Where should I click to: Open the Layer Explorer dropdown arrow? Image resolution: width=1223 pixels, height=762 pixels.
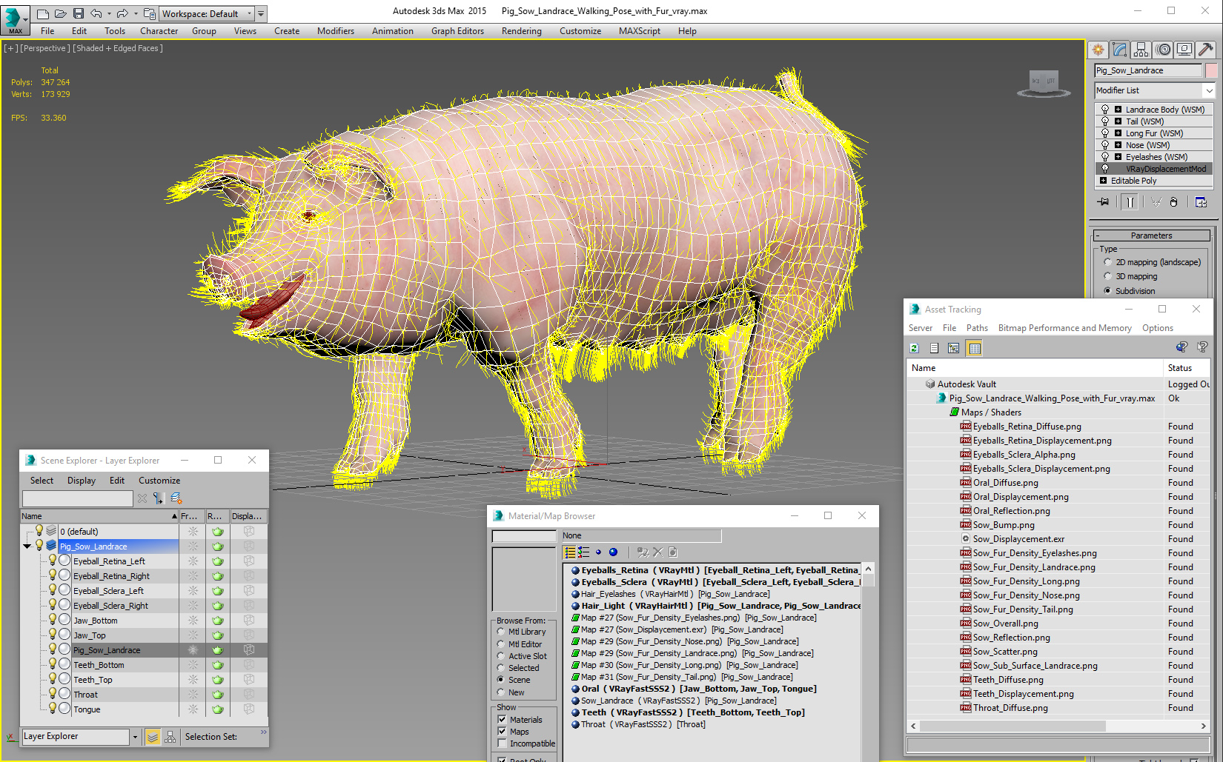(x=135, y=737)
